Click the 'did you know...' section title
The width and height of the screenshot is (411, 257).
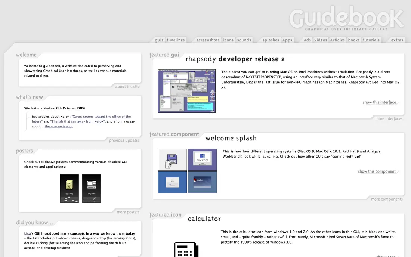coord(34,222)
